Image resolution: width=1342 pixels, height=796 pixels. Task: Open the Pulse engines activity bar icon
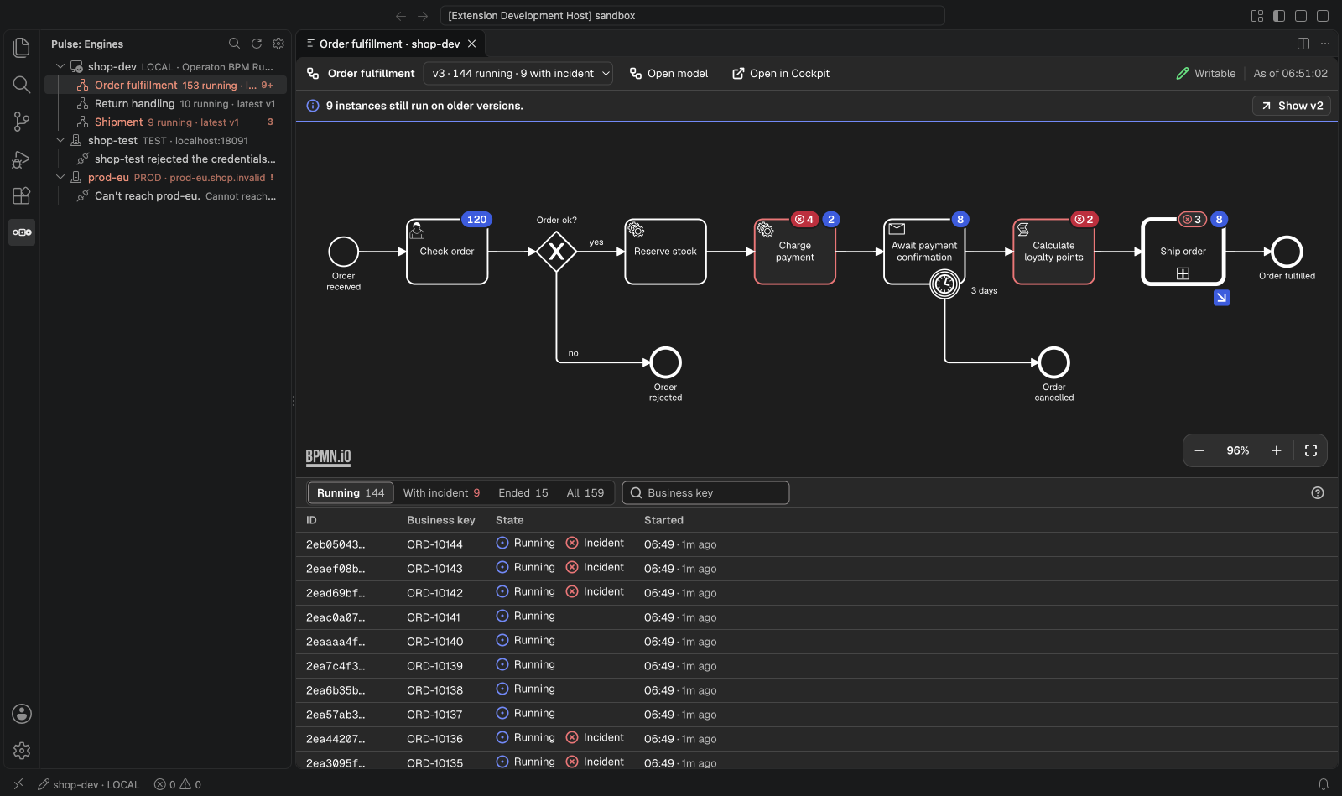(x=22, y=232)
